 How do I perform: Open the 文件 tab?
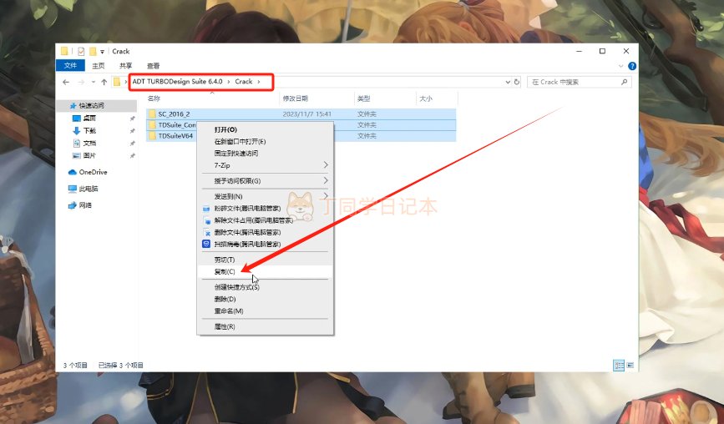71,65
